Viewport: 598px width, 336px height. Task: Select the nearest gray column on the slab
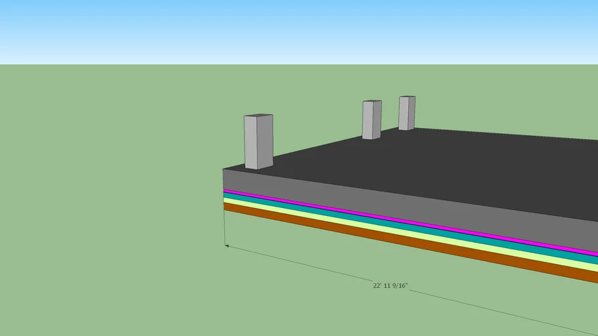258,143
